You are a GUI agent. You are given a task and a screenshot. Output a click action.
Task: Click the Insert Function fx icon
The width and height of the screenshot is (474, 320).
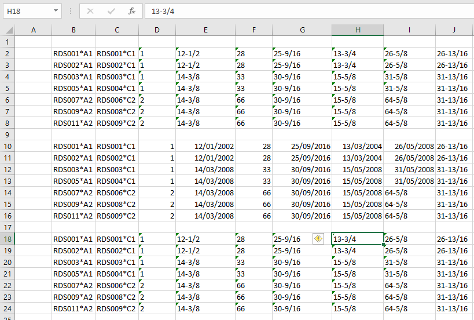click(131, 11)
